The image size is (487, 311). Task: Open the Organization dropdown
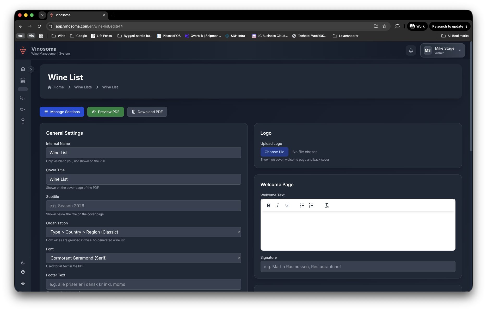point(144,232)
